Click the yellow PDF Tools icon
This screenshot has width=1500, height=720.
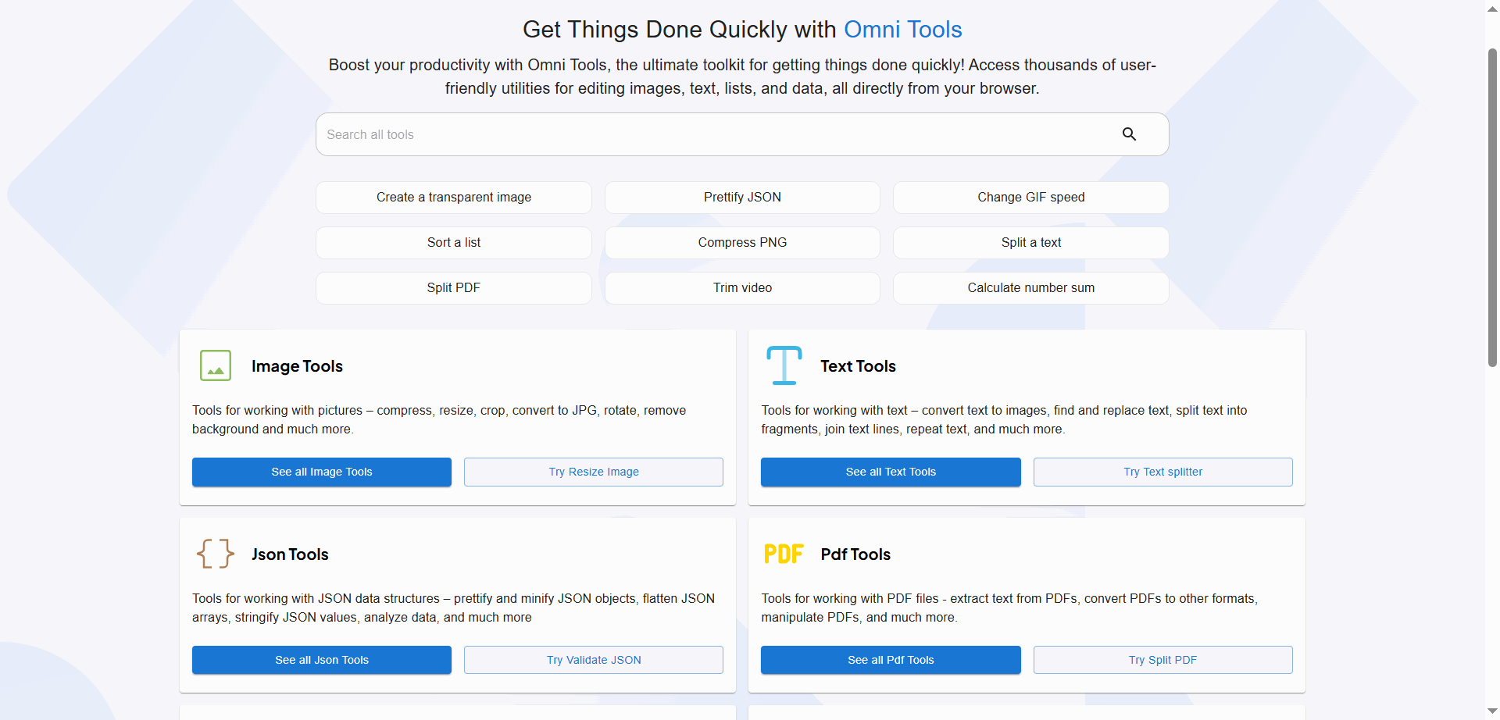784,554
